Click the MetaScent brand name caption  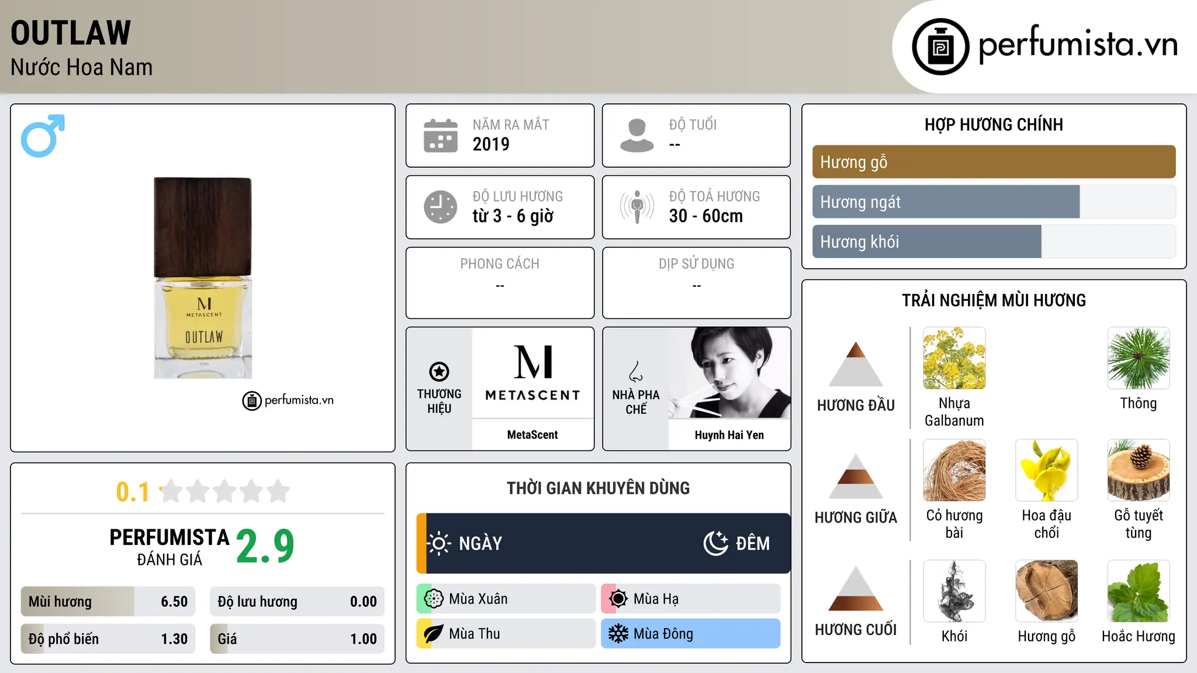(532, 435)
